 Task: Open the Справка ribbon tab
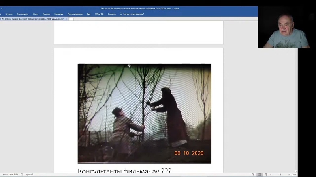112,14
